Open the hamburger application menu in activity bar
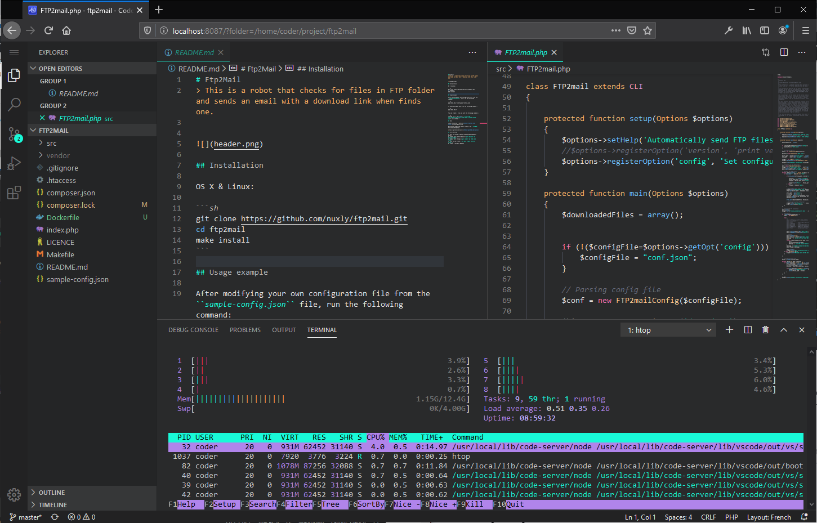817x523 pixels. click(14, 52)
